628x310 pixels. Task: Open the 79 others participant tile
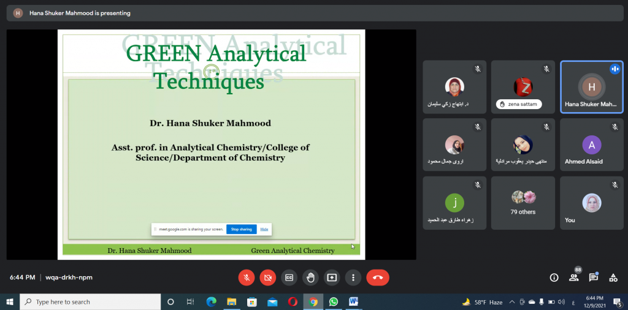pos(523,202)
